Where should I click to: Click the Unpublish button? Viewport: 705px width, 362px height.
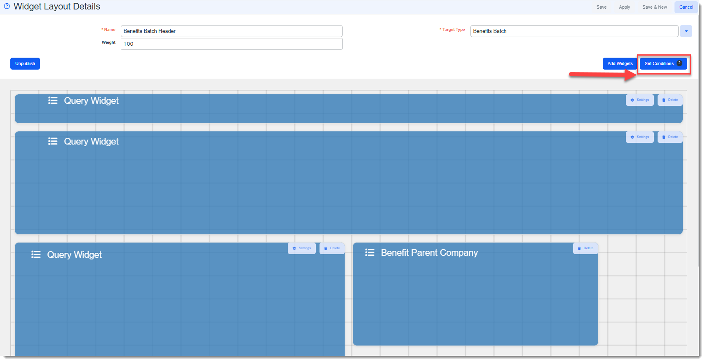click(x=25, y=64)
